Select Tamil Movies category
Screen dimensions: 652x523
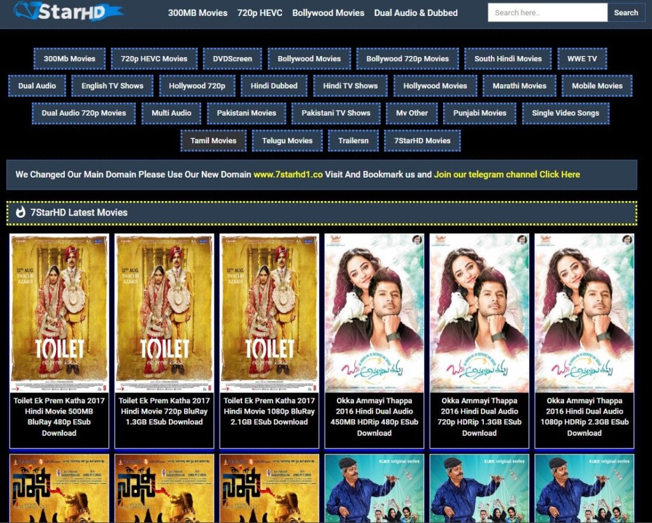point(213,141)
